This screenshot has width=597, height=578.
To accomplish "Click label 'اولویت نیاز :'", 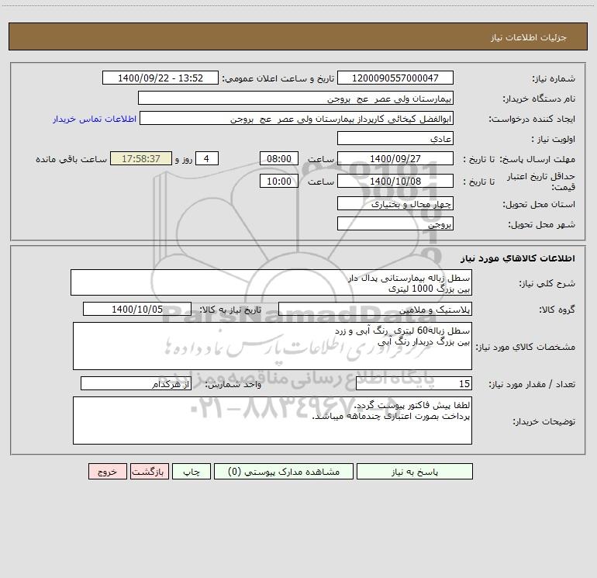I will tap(554, 139).
